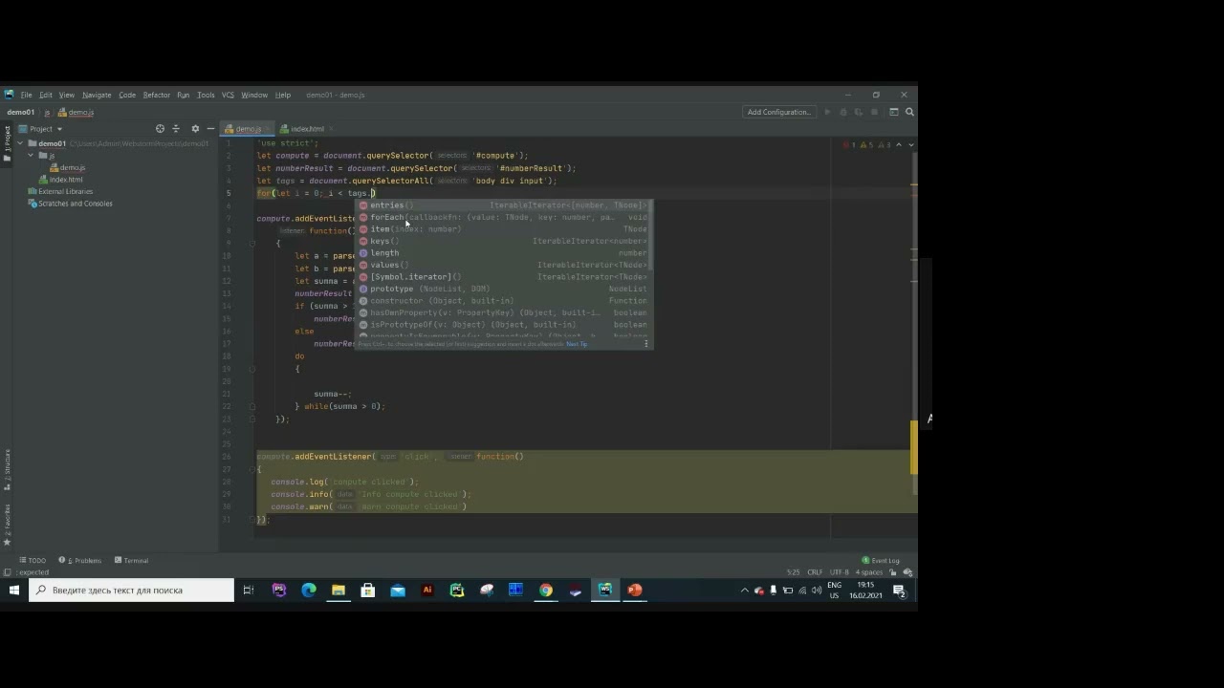Click Collapse All icon in Project panel
The width and height of the screenshot is (1224, 688).
click(x=175, y=129)
